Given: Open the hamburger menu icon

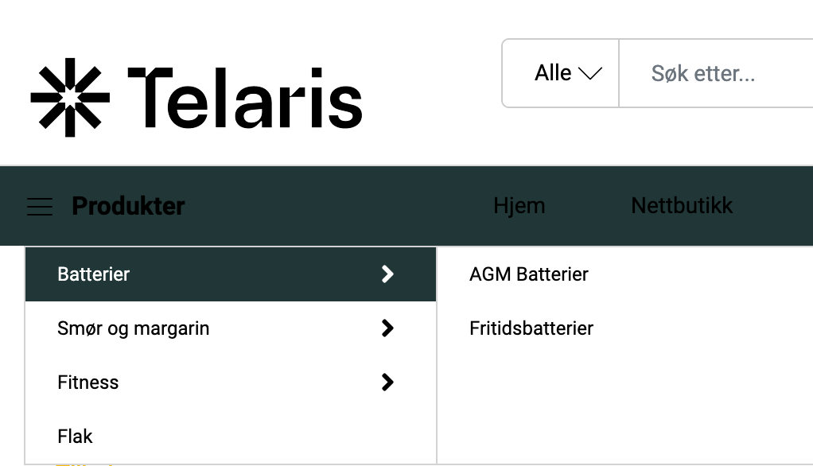Looking at the screenshot, I should coord(40,207).
